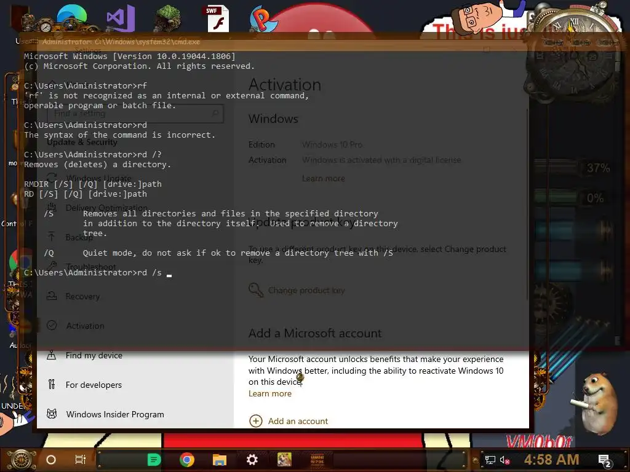Open File Explorer from the taskbar
Image resolution: width=630 pixels, height=472 pixels.
click(x=220, y=460)
